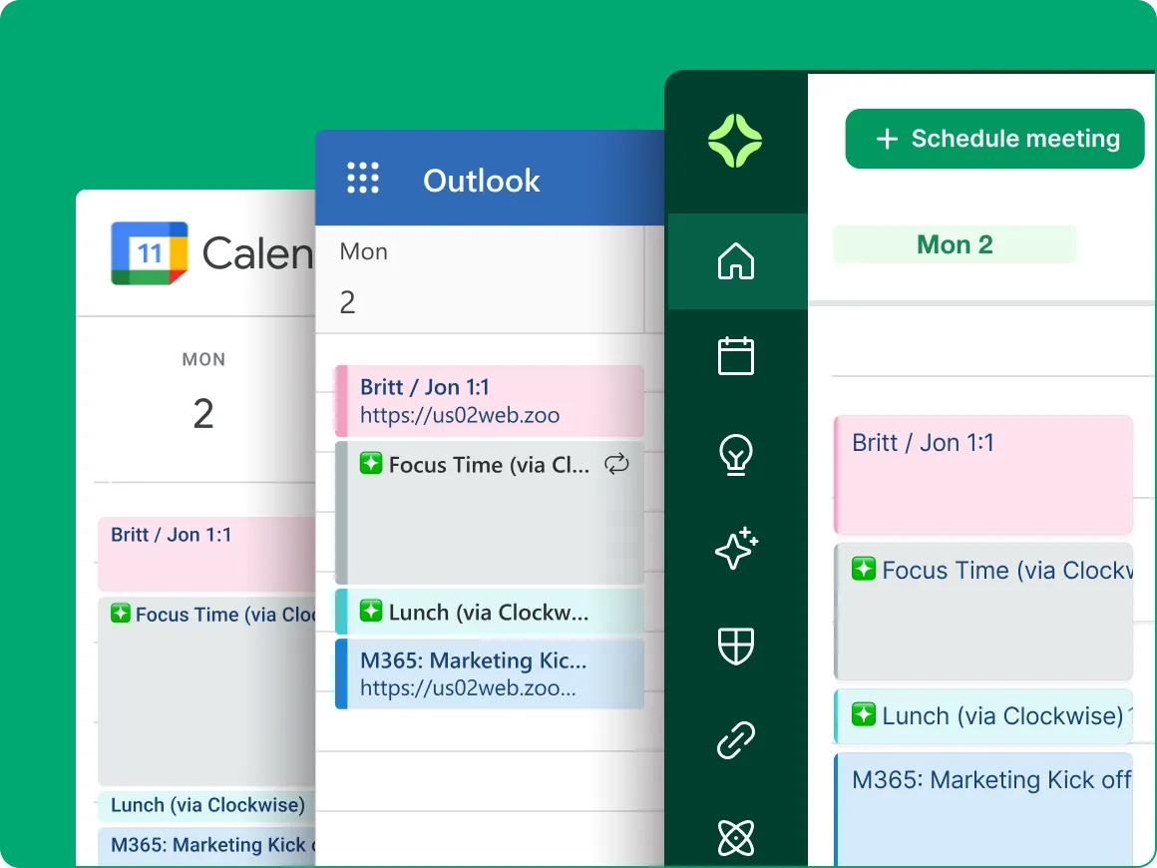Open the Lunch event in Outlook
Viewport: 1157px width, 868px height.
coord(489,612)
